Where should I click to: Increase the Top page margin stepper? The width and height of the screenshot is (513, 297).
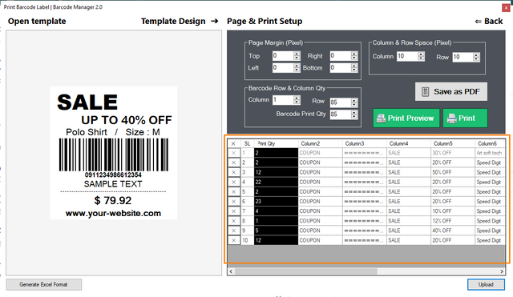coord(297,54)
